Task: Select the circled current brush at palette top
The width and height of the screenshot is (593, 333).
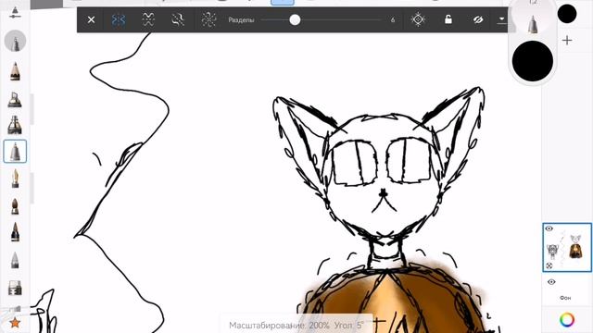Action: point(15,41)
